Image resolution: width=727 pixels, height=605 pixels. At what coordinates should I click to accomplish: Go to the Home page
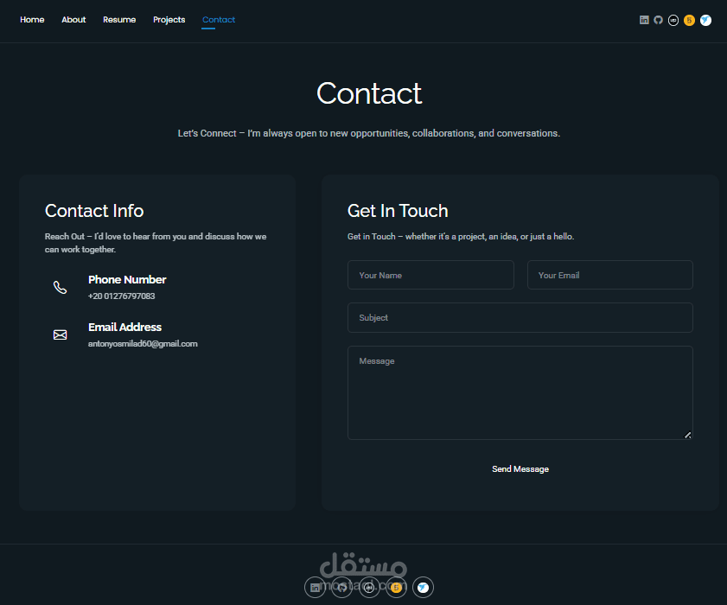pyautogui.click(x=32, y=20)
